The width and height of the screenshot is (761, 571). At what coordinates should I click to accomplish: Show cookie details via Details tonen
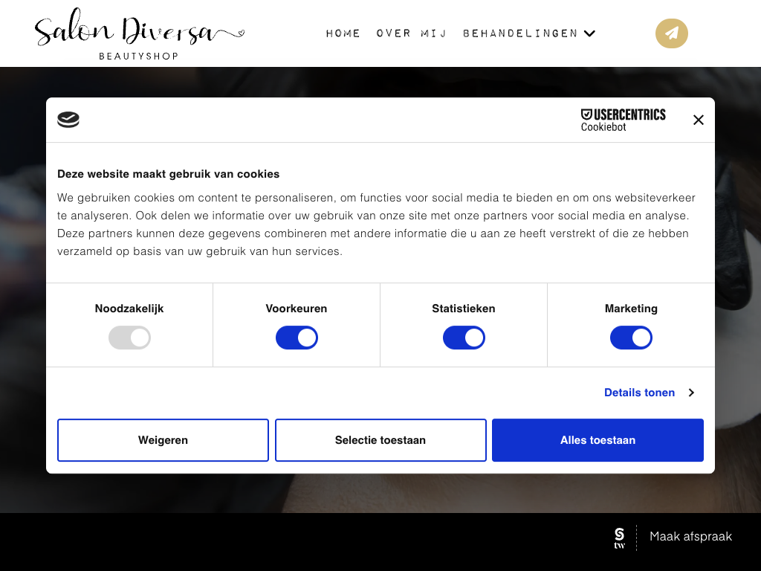pos(639,393)
